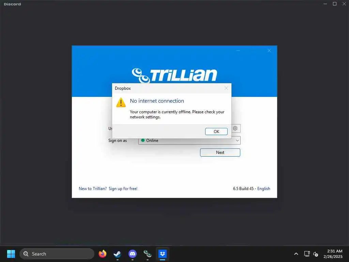Switch to Trillian taskbar icon
Screen dimensions: 349x262
tap(147, 254)
